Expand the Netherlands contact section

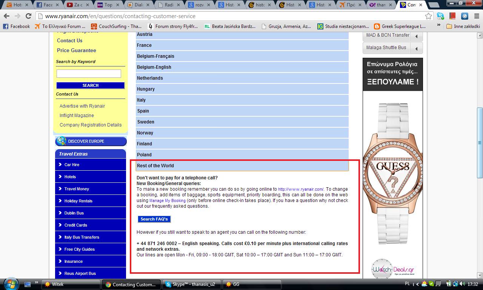point(242,78)
